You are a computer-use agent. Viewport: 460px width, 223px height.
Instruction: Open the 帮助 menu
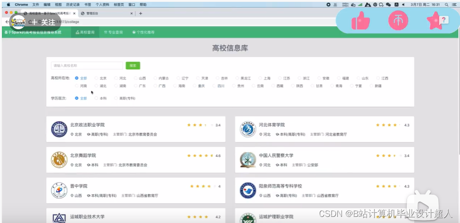[x=143, y=5]
